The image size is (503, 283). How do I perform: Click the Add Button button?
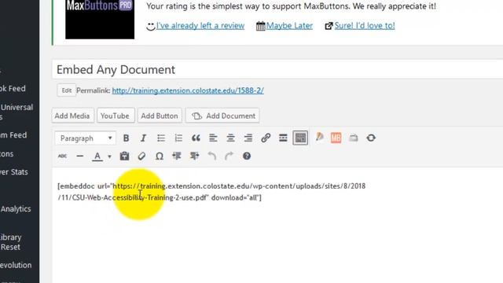(x=160, y=116)
